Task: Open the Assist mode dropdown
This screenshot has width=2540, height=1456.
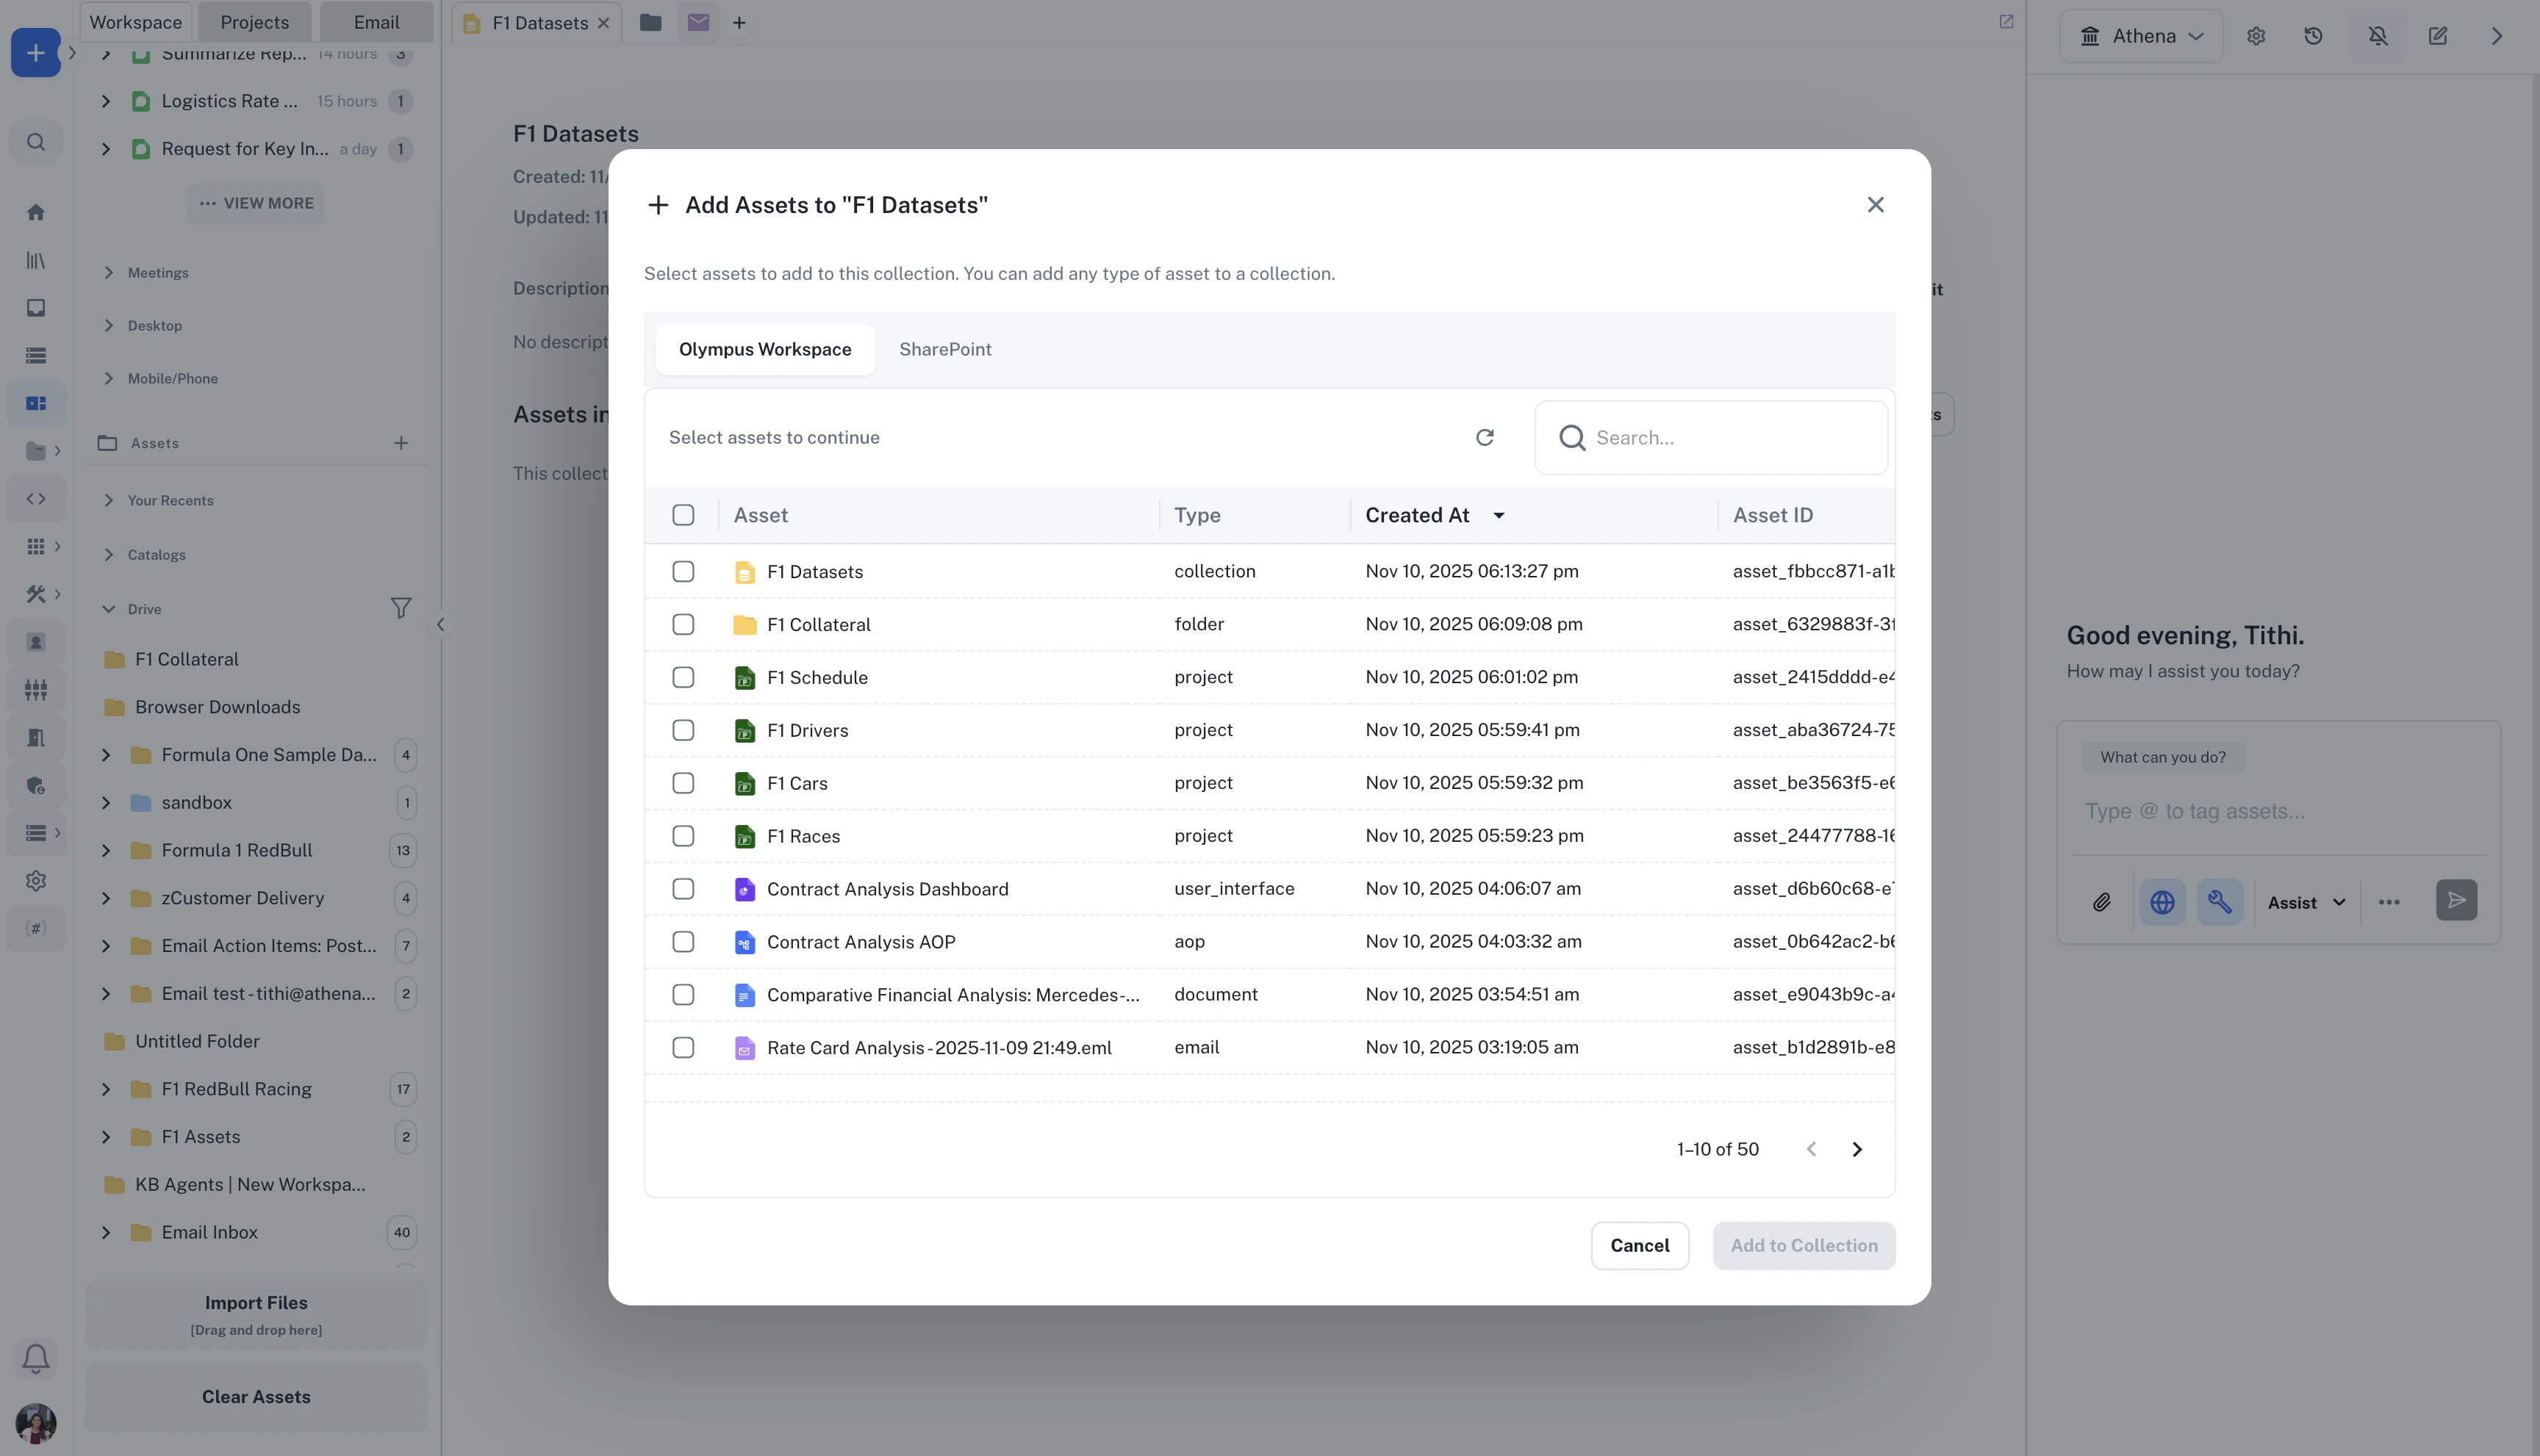Action: click(x=2306, y=902)
